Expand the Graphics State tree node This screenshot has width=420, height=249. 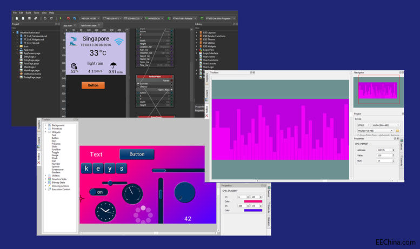point(46,179)
